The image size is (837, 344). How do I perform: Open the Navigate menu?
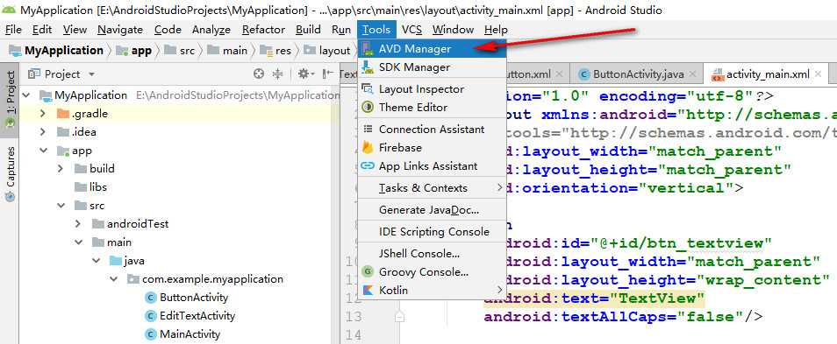[120, 30]
